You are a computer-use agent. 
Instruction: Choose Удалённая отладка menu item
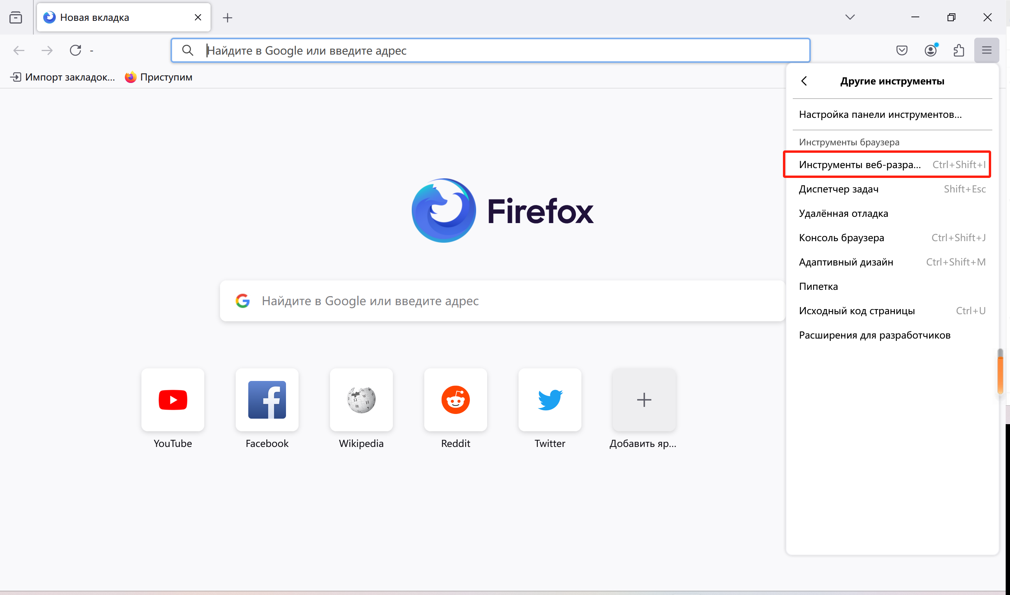[892, 213]
